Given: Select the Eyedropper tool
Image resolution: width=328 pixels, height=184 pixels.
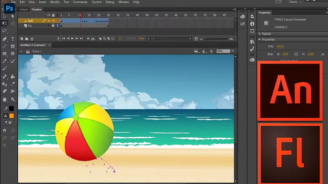Looking at the screenshot, I should click(13, 84).
